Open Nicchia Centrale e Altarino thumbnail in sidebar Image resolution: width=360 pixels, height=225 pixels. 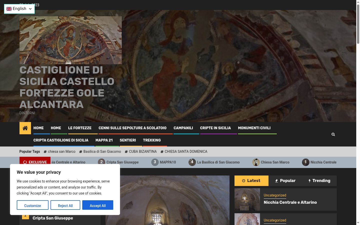point(247,199)
